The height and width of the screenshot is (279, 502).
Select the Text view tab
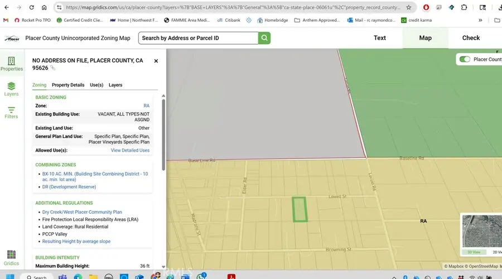(379, 38)
